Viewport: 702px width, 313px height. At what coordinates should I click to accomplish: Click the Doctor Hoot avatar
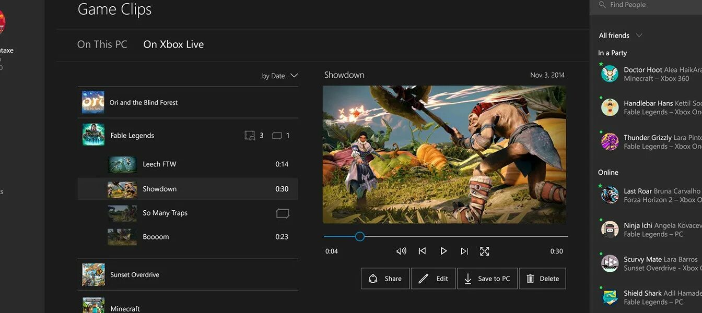click(x=610, y=74)
